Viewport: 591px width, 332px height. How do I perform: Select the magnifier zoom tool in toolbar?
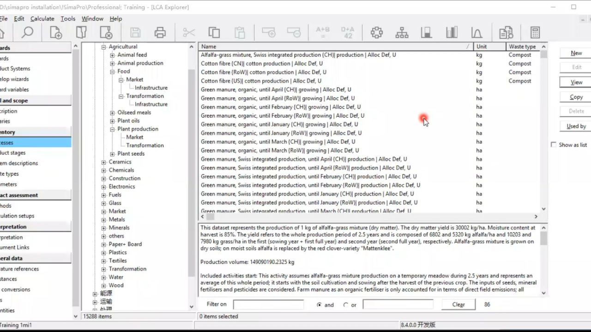[x=27, y=32]
